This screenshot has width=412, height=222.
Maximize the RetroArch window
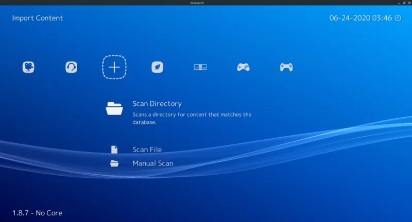point(404,3)
